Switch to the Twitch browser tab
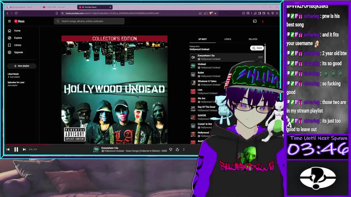The height and width of the screenshot is (197, 351). point(22,7)
